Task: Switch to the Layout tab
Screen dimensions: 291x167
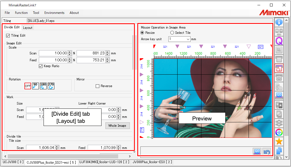Action: coord(27,27)
